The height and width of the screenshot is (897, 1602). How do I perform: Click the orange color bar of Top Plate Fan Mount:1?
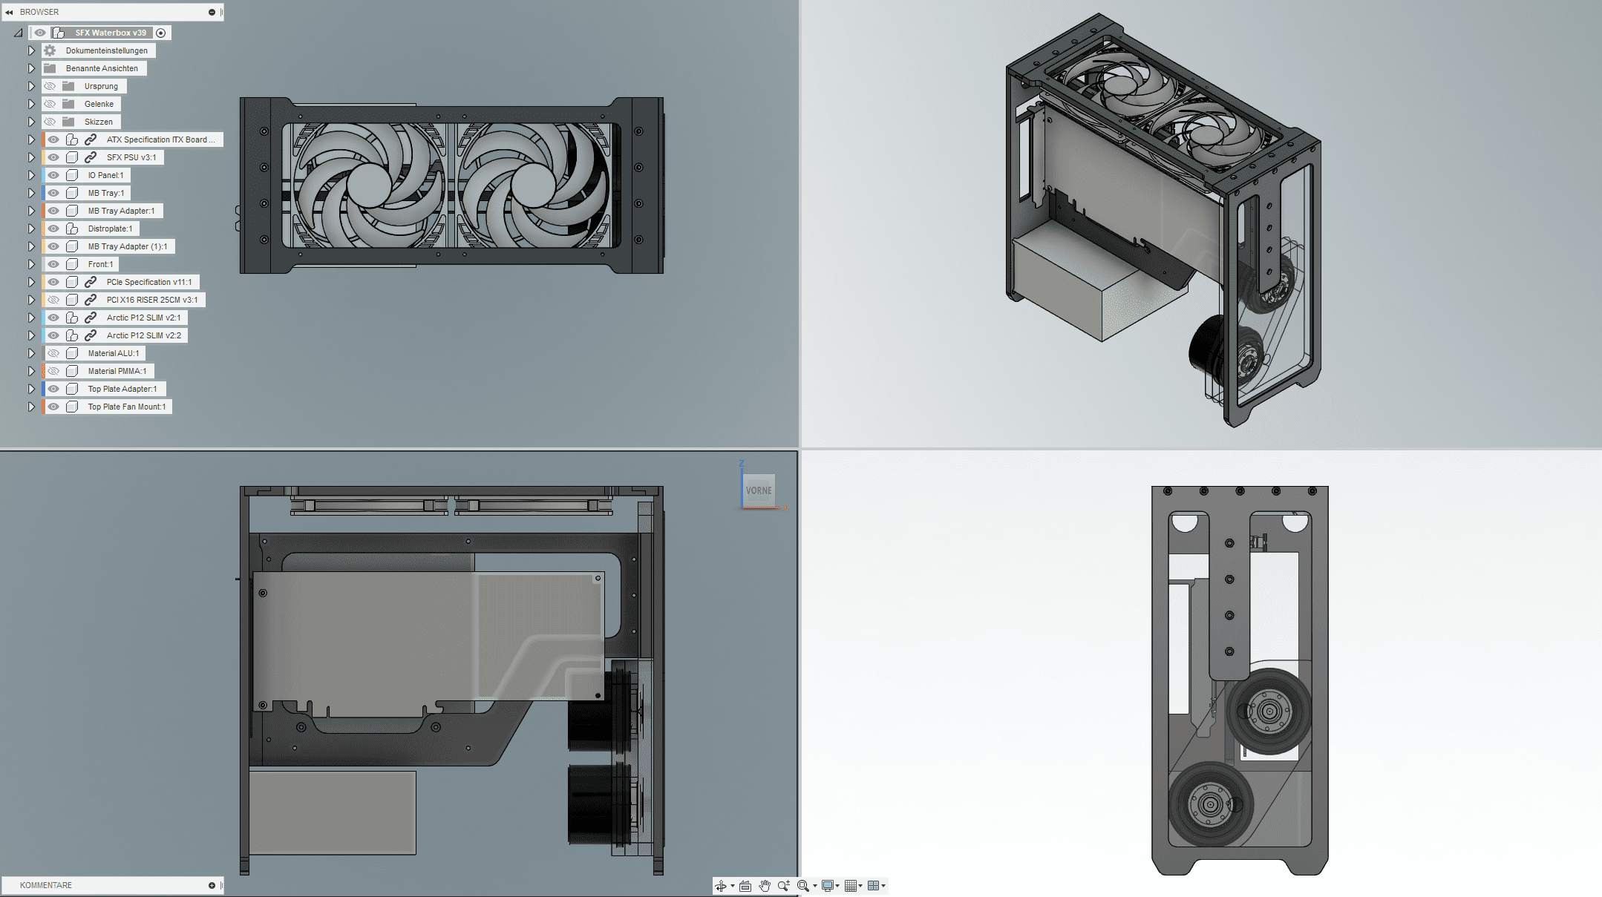[x=44, y=407]
